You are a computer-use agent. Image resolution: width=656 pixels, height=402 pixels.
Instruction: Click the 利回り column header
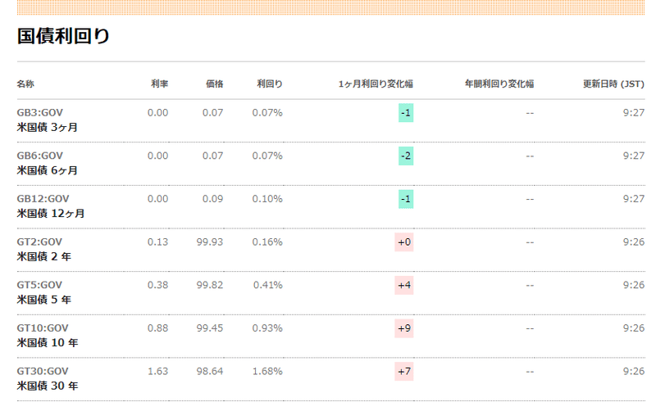tap(270, 84)
